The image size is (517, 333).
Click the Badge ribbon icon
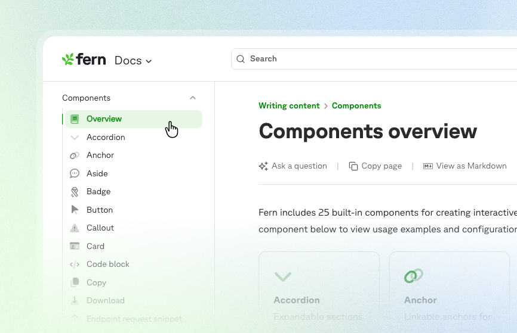[x=75, y=192]
